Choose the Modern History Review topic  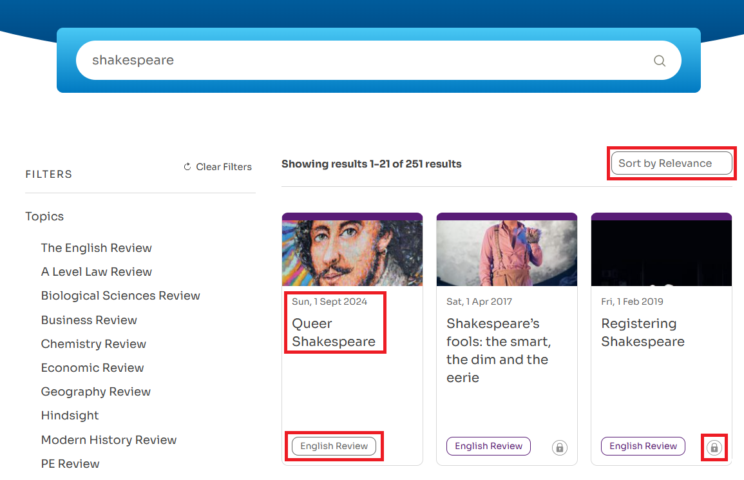point(109,440)
